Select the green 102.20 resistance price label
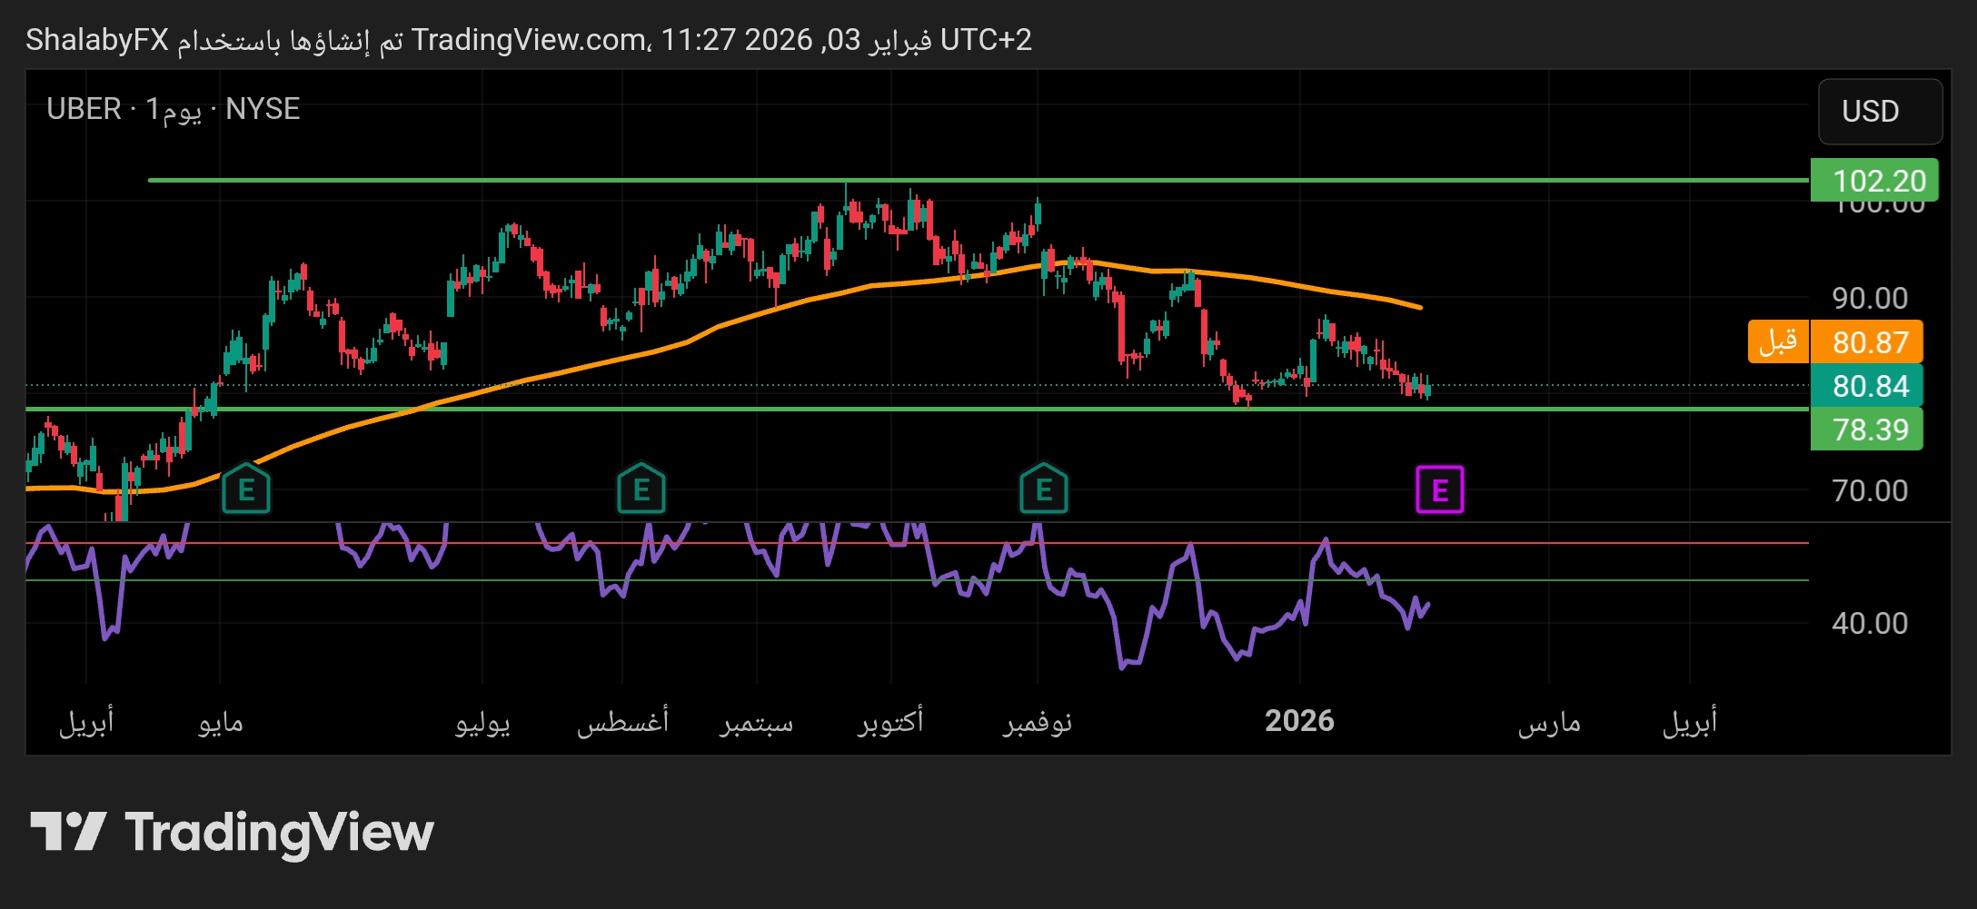The image size is (1977, 909). pos(1873,181)
